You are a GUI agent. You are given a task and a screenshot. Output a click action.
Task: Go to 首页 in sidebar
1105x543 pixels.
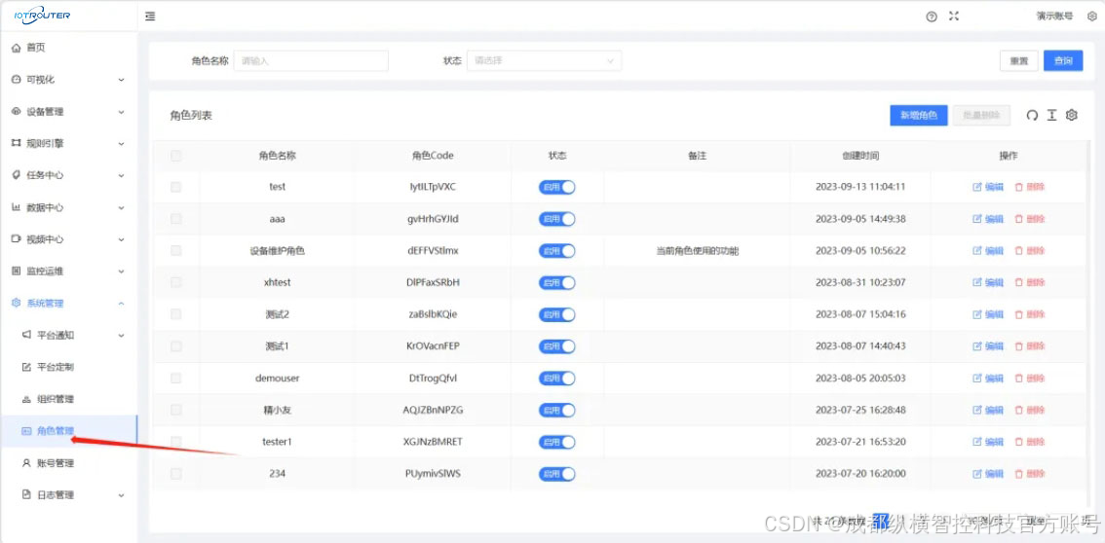click(69, 48)
